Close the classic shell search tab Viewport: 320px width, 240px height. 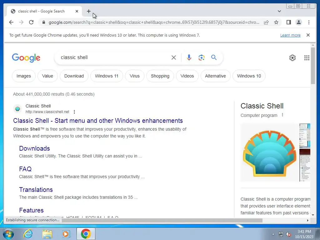pos(77,11)
